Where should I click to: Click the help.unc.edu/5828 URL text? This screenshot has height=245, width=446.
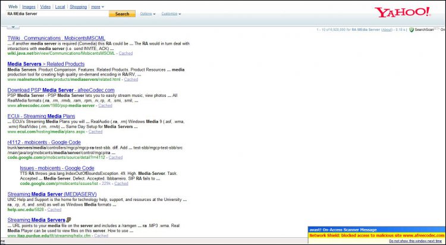point(26,210)
